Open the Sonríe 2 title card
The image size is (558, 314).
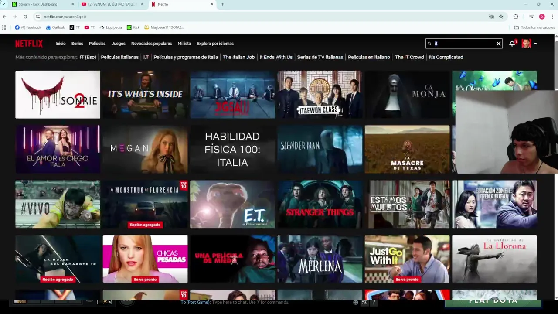58,95
